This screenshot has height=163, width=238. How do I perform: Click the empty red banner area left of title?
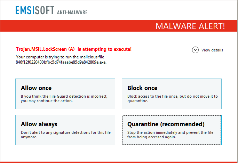tap(70, 26)
